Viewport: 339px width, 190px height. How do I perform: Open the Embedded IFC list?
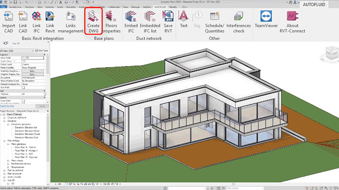(x=150, y=22)
